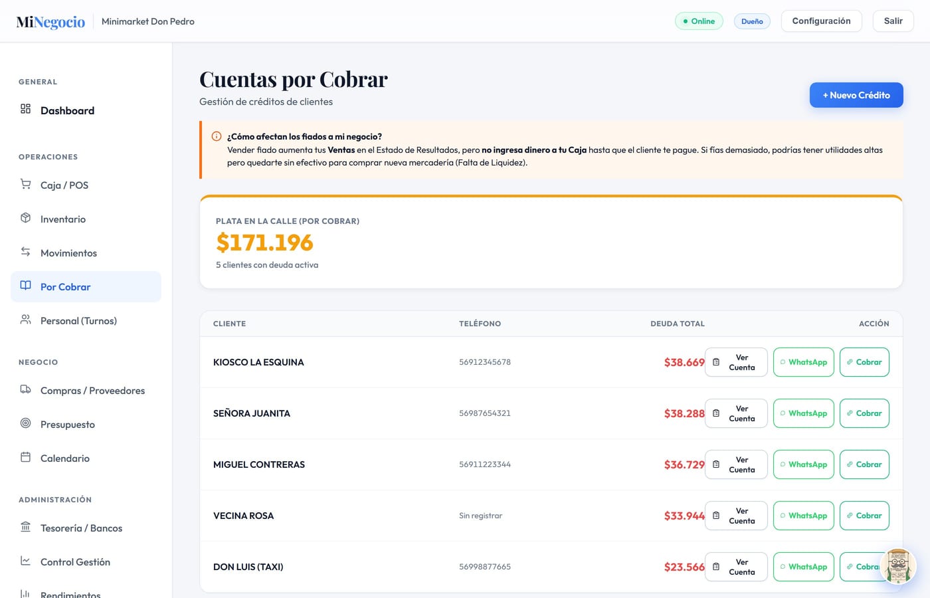Click the Compras / Proveedores truck icon
930x598 pixels.
tap(25, 389)
